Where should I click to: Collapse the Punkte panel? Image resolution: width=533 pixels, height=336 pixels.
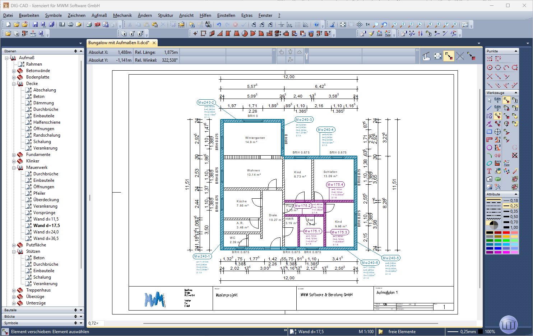(x=516, y=51)
